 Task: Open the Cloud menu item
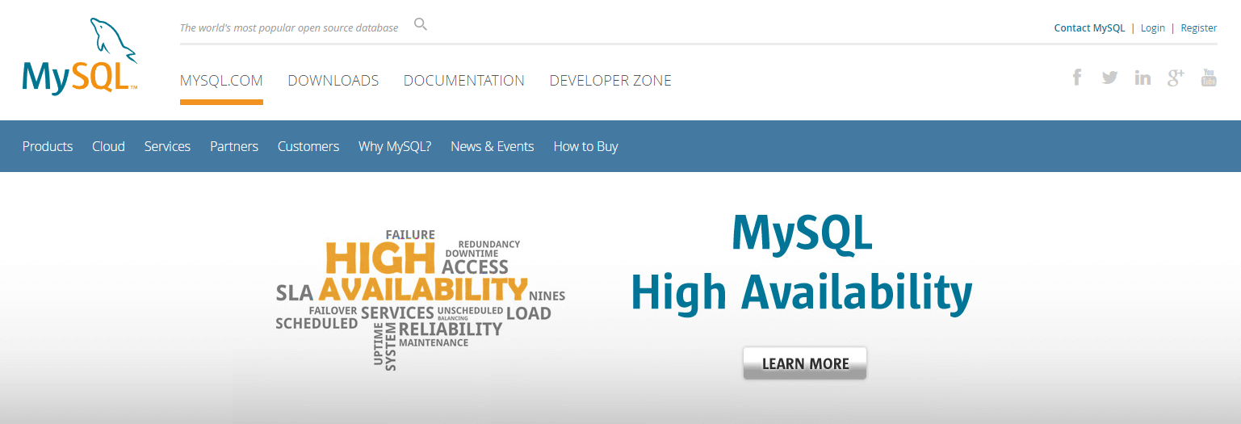[x=108, y=146]
